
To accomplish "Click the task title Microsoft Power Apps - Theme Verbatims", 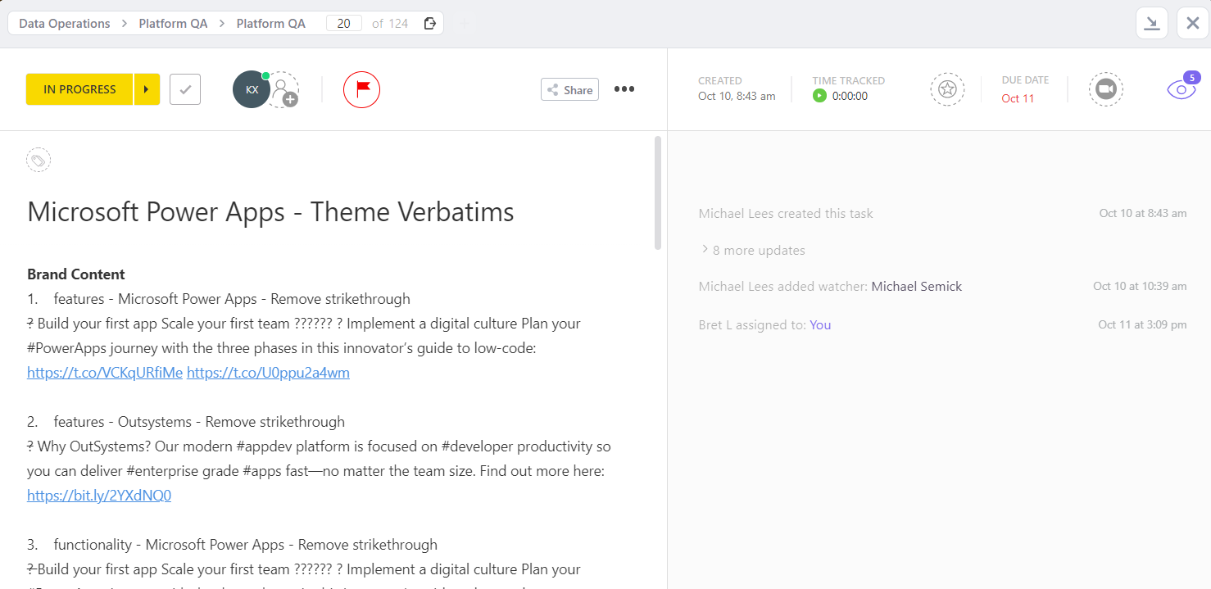I will [270, 212].
